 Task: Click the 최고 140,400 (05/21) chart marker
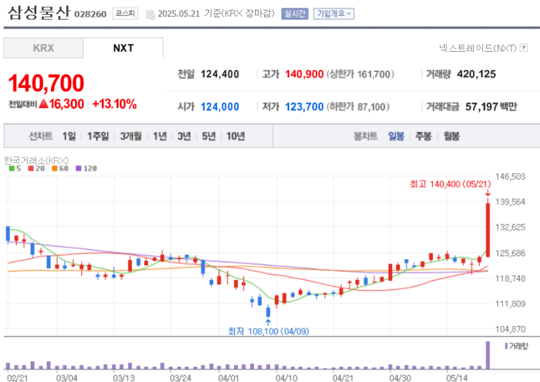point(450,184)
